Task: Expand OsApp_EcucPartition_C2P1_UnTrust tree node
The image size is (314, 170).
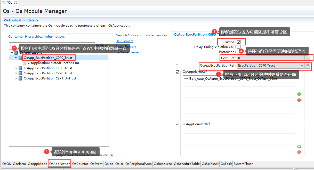Action: click(16, 79)
